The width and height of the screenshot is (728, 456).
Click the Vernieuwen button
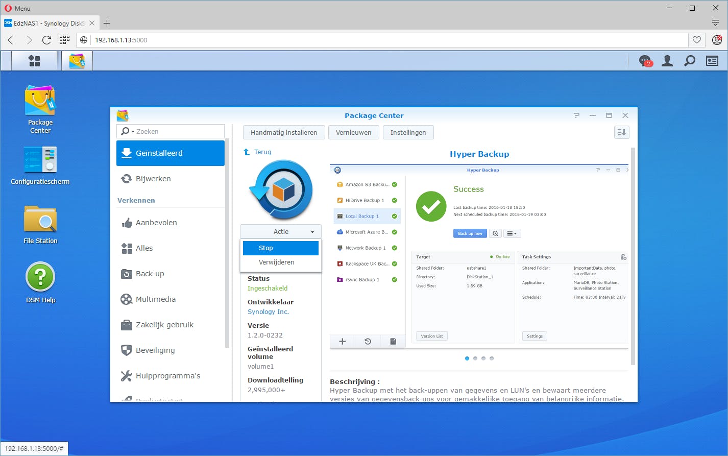click(x=354, y=132)
